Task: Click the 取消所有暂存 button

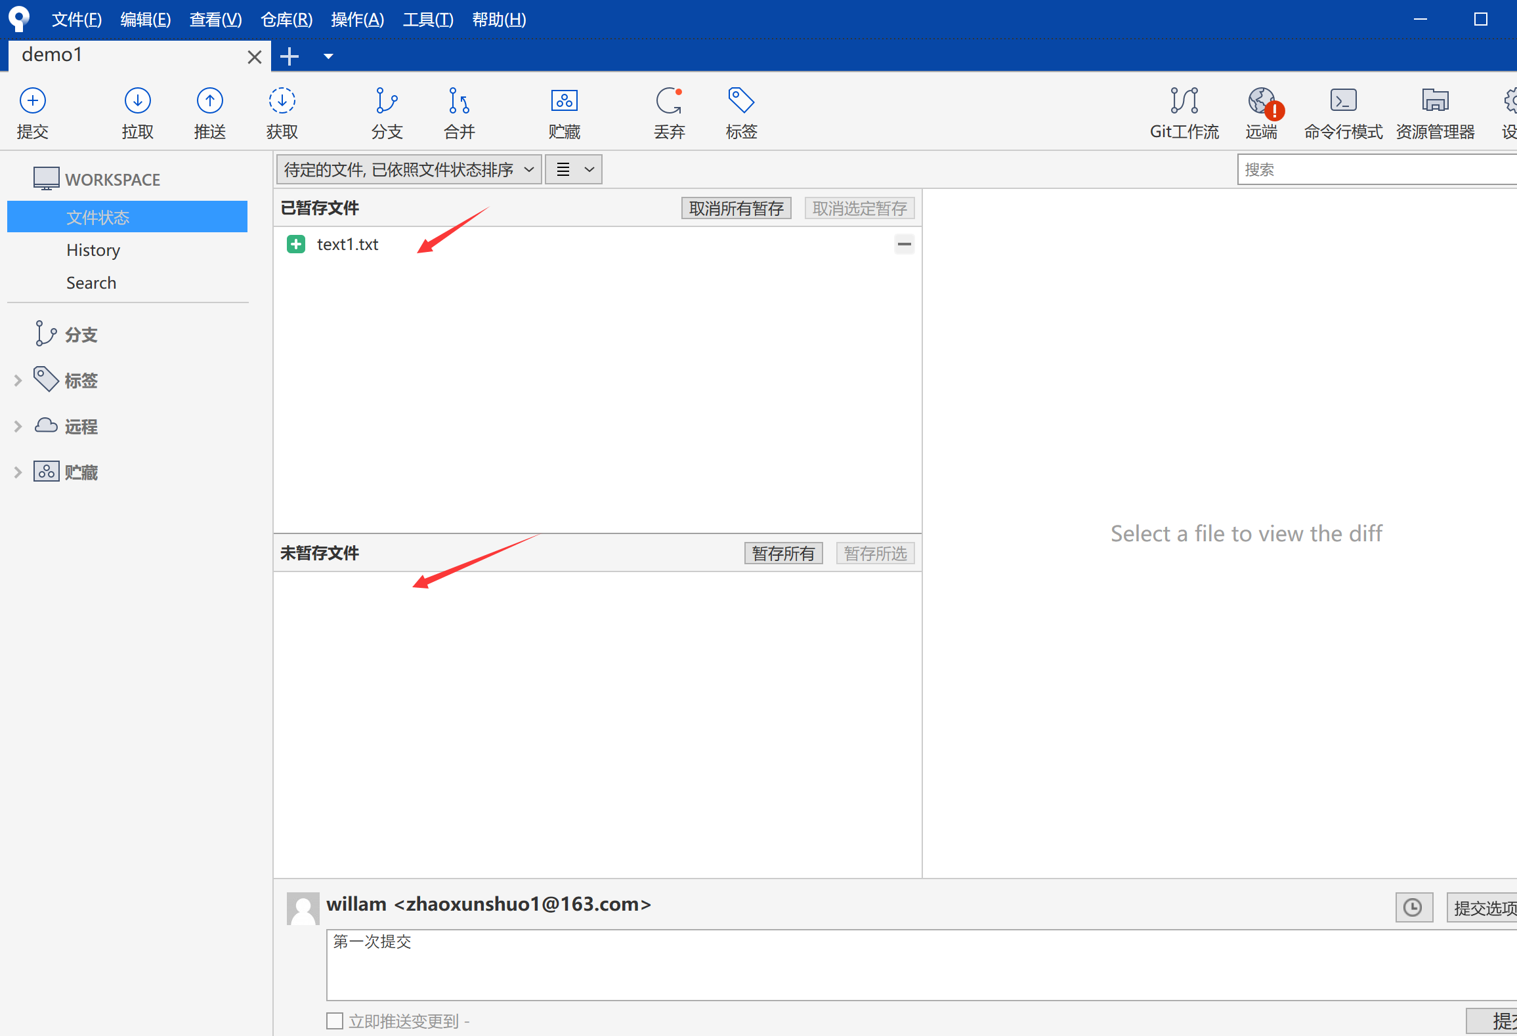Action: point(736,209)
